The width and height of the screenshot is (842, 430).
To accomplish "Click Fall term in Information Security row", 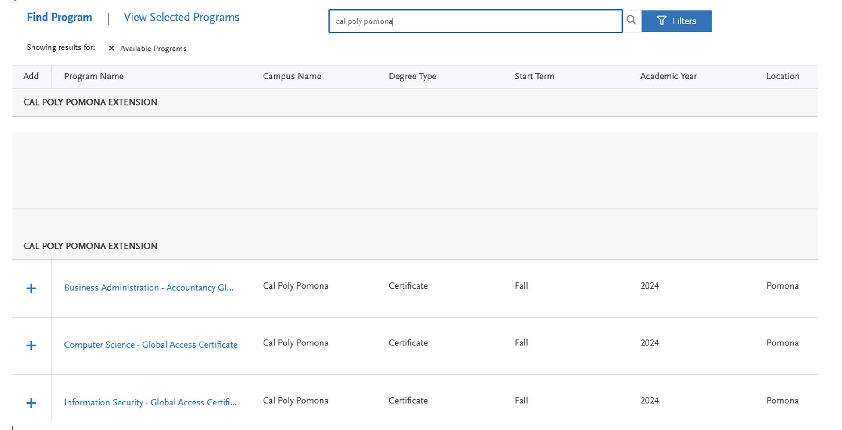I will (521, 401).
